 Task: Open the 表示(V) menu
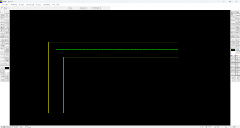21,5
